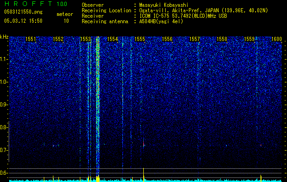Click observer name Masayuki Kobayashi

[164, 5]
